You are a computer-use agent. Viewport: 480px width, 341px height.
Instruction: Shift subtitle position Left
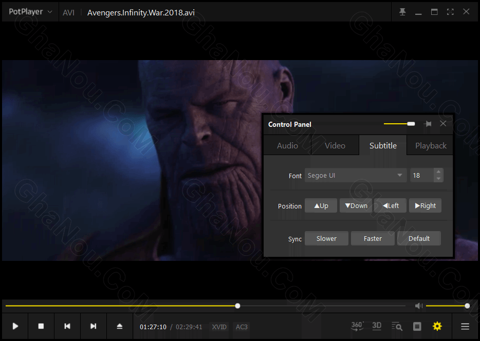(390, 205)
